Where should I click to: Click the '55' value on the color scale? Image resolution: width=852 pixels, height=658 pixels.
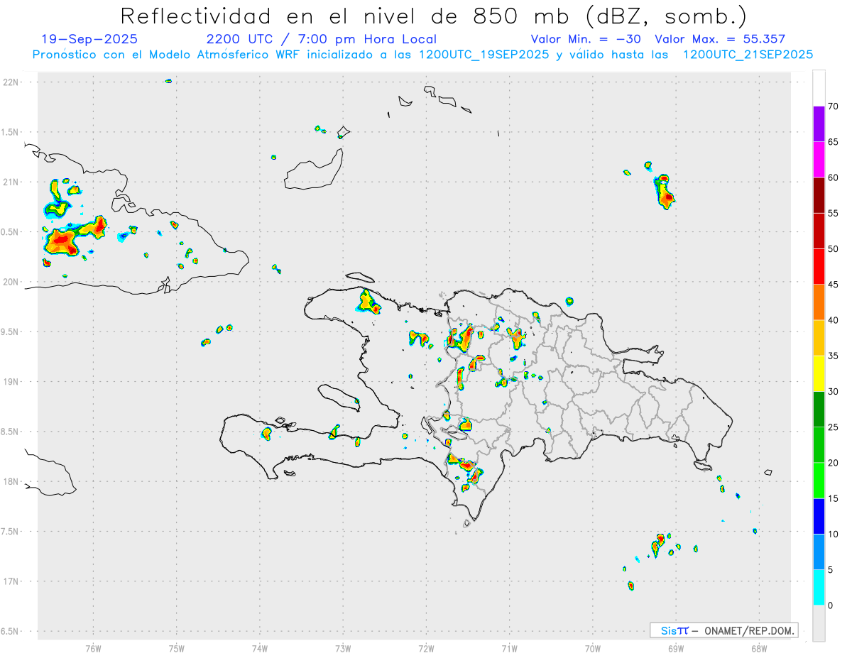point(834,214)
